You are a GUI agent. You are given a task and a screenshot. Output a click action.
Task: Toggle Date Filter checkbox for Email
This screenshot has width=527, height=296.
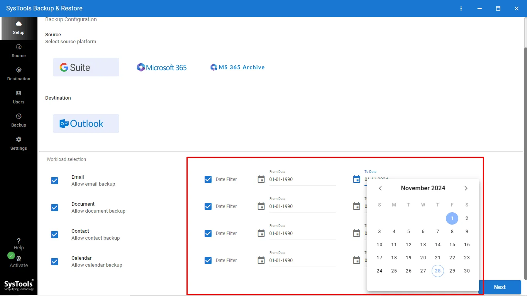208,179
